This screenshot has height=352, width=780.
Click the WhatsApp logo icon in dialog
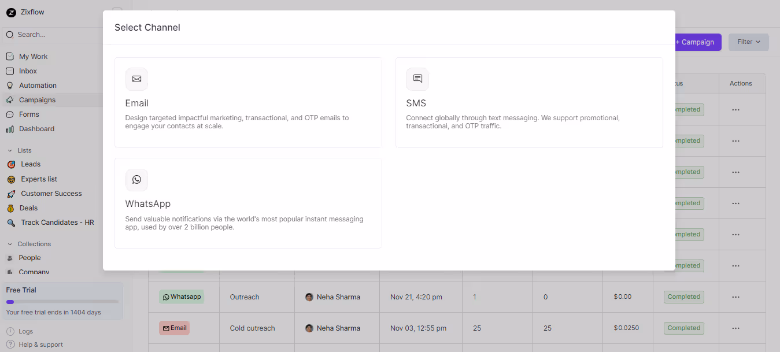pos(136,180)
